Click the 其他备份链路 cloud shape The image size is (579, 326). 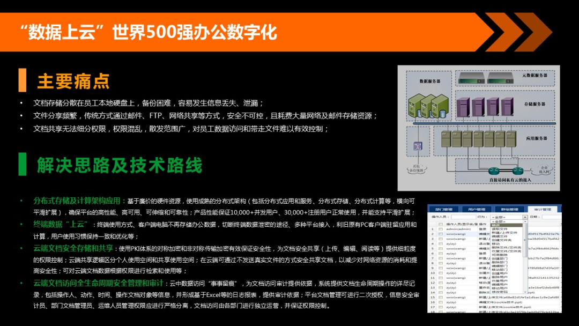tap(417, 168)
